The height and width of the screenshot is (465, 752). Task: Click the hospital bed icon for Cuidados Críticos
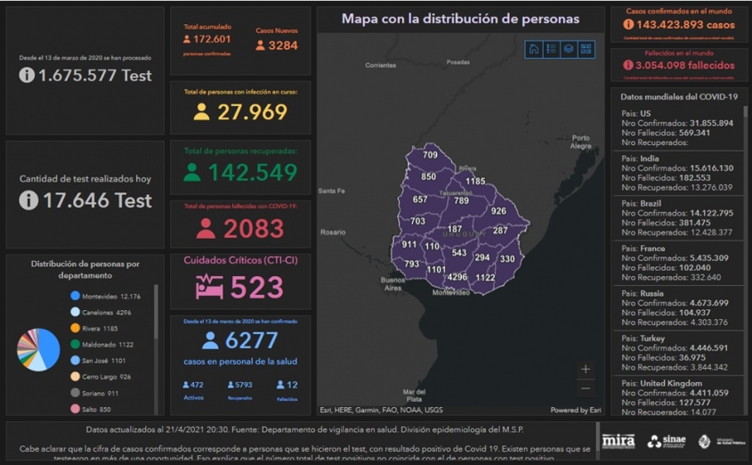pos(210,287)
